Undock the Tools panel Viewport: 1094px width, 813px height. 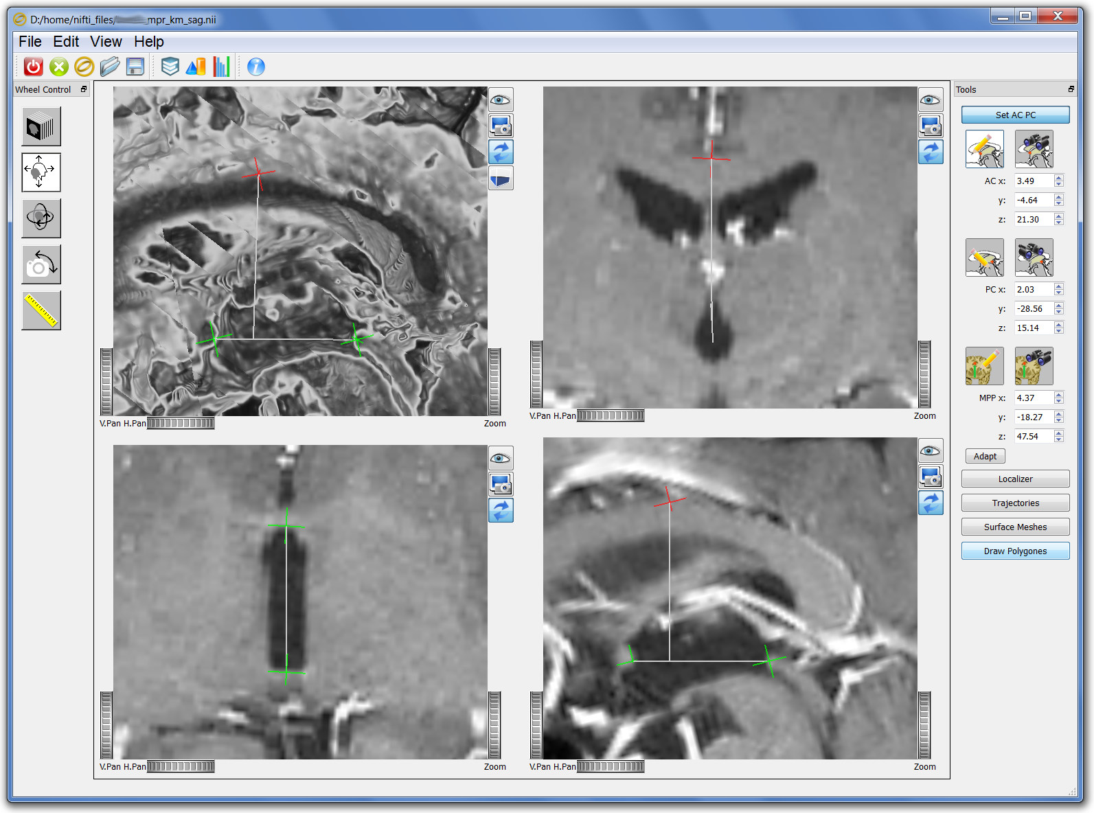1071,89
